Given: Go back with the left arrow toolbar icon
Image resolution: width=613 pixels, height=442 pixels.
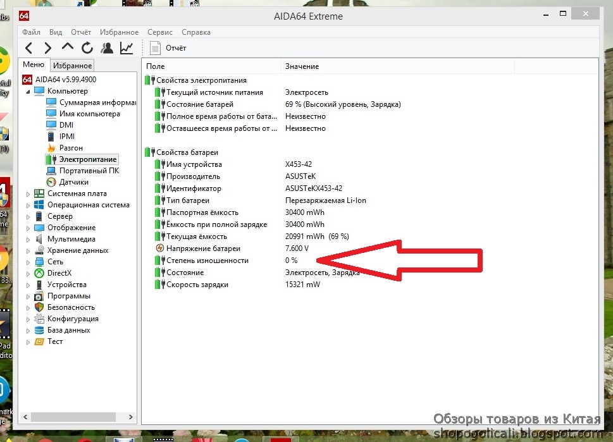Looking at the screenshot, I should [x=28, y=48].
